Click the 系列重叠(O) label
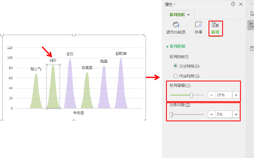 click(x=180, y=85)
